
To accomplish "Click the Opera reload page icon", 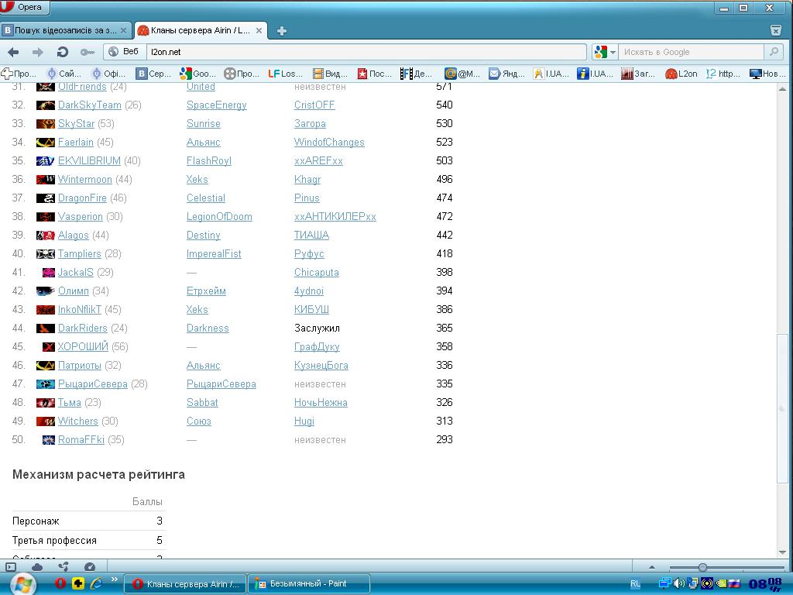I will (x=63, y=52).
